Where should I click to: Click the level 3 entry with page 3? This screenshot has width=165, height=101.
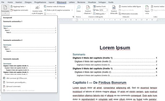point(117,65)
